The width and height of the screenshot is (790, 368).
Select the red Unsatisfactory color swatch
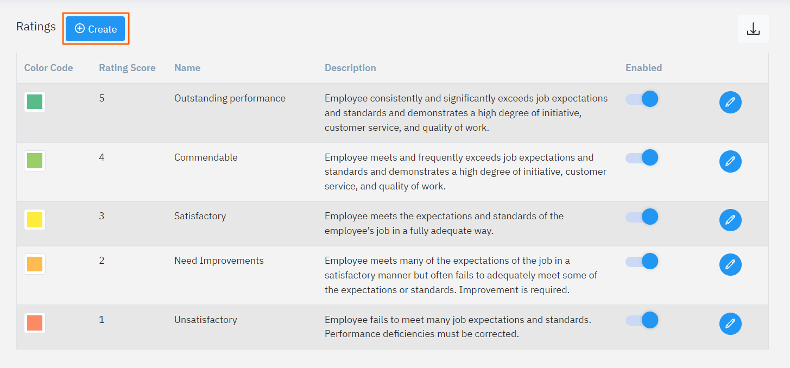pos(35,323)
